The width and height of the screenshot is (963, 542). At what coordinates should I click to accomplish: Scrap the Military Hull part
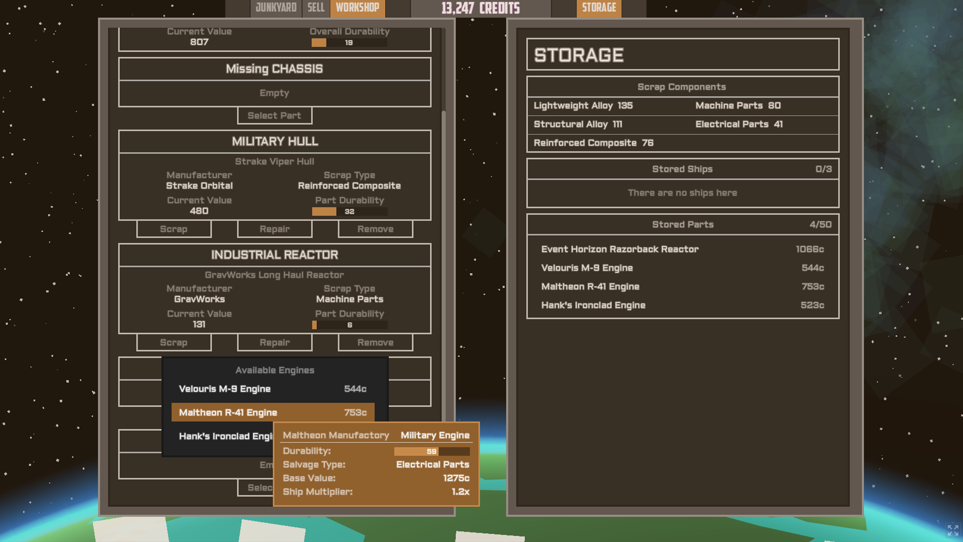point(174,229)
